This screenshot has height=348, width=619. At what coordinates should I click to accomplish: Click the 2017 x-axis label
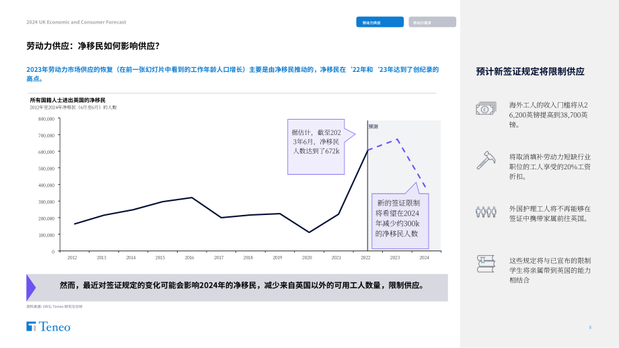pos(219,258)
